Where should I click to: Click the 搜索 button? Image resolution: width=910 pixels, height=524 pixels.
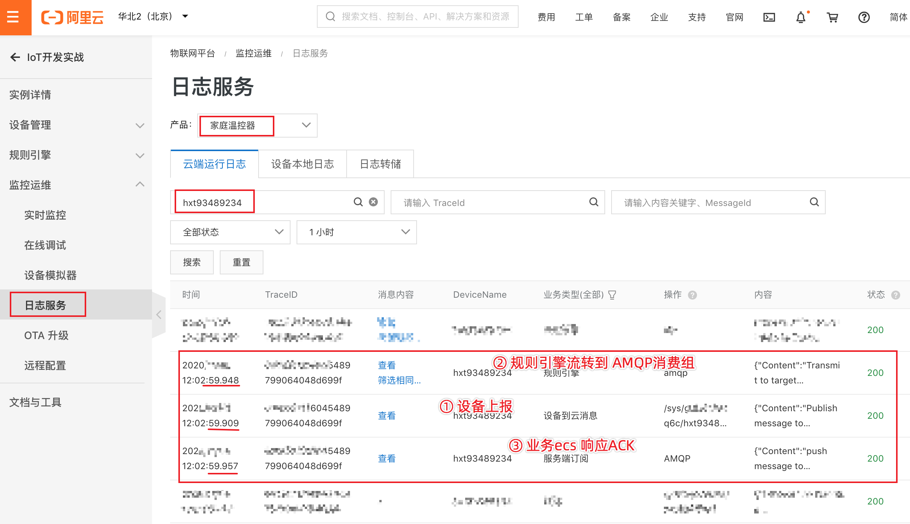(x=192, y=262)
